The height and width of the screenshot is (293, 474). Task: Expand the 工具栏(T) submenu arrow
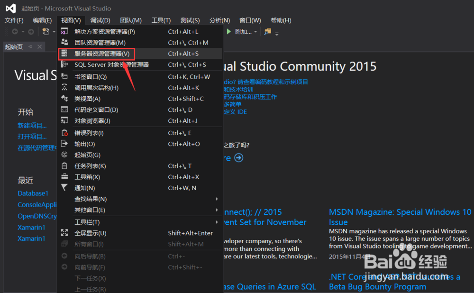[x=217, y=222]
